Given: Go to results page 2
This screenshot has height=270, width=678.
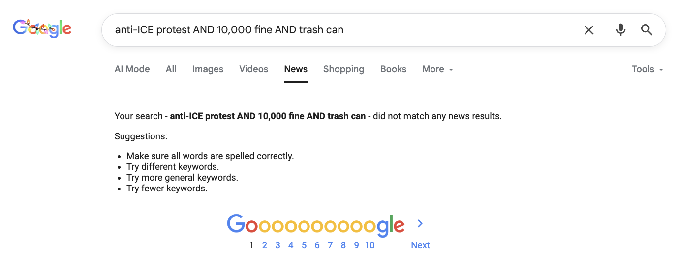Looking at the screenshot, I should [265, 245].
